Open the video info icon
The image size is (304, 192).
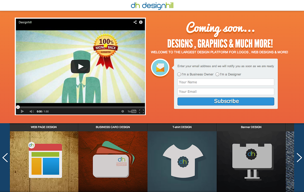pyautogui.click(x=141, y=22)
